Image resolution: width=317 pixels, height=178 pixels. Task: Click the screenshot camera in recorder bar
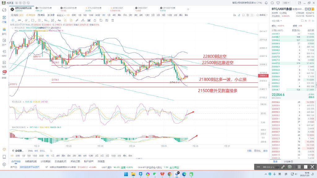(x=289, y=167)
